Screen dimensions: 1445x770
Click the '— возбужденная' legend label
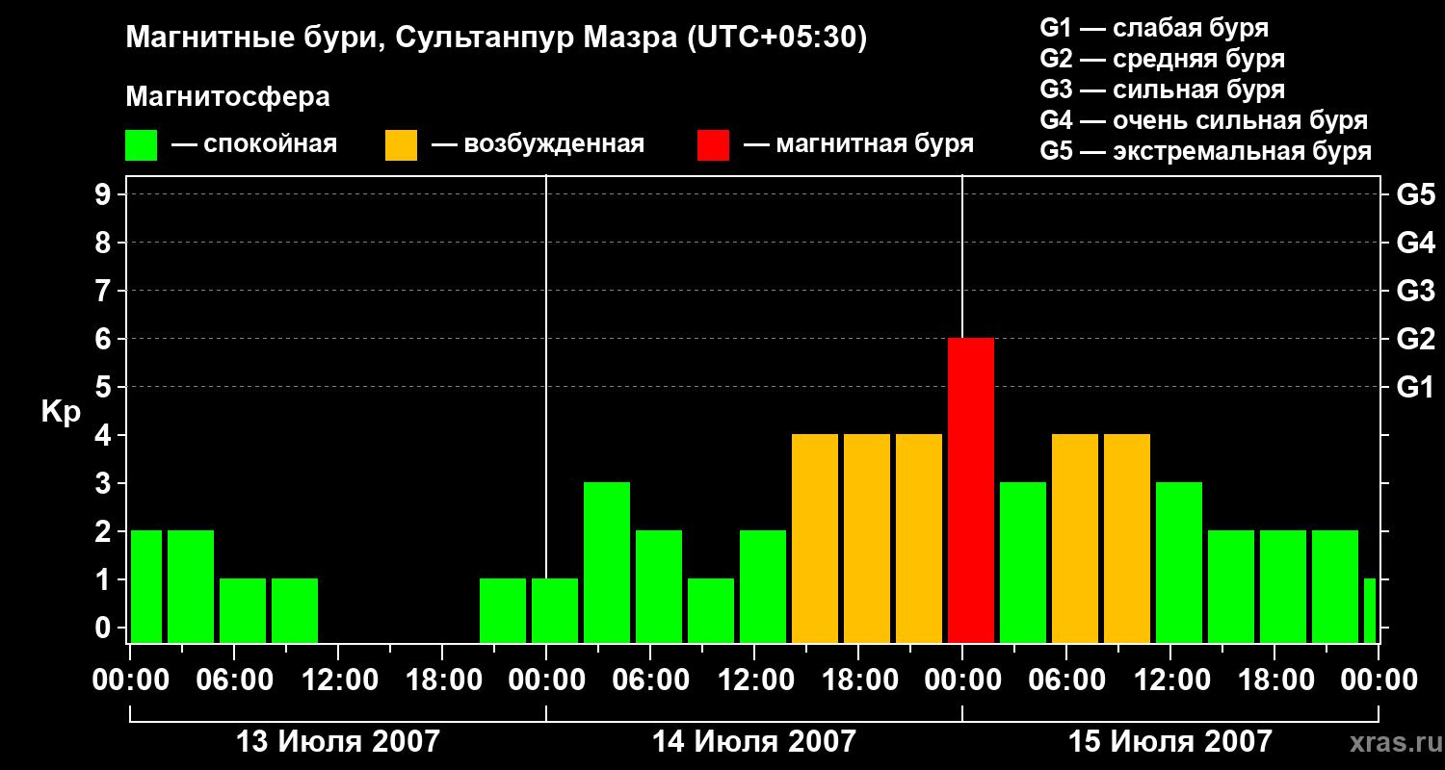coord(538,145)
